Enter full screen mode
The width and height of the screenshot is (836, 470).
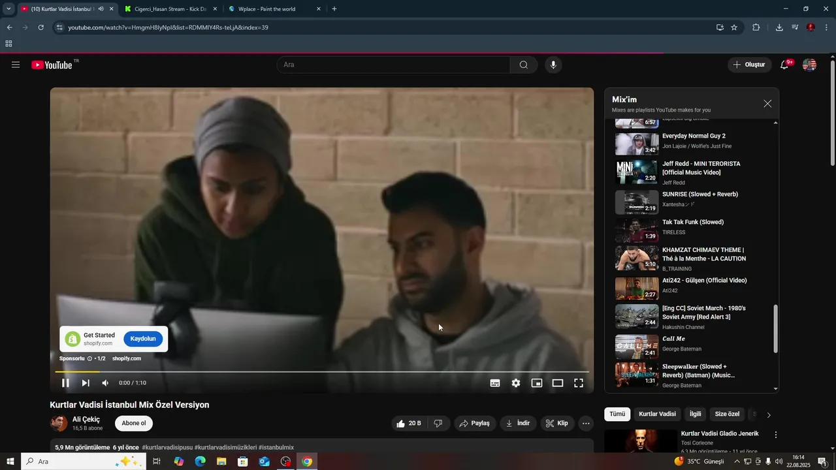pyautogui.click(x=579, y=383)
